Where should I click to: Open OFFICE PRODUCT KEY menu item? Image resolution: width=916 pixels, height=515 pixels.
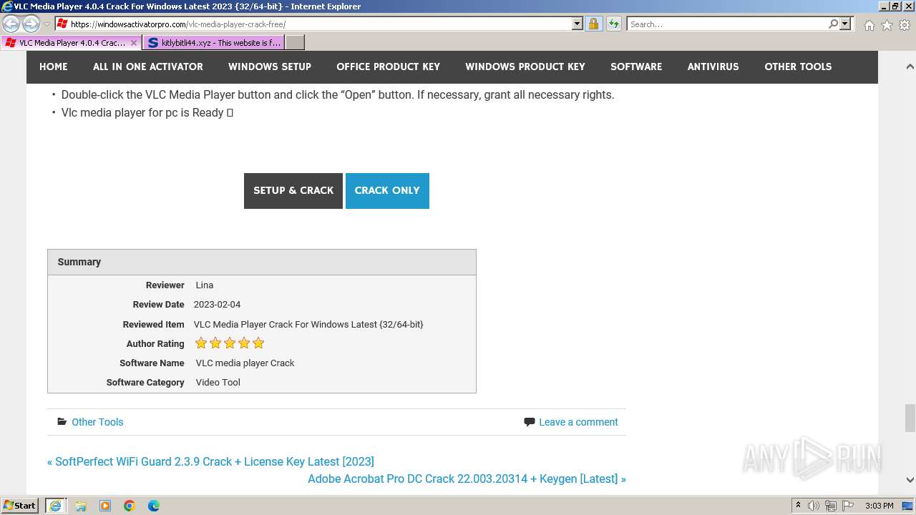point(389,67)
